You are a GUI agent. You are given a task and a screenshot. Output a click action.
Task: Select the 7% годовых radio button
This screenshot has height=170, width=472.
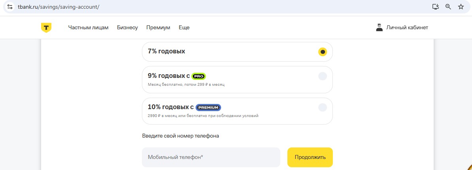323,52
